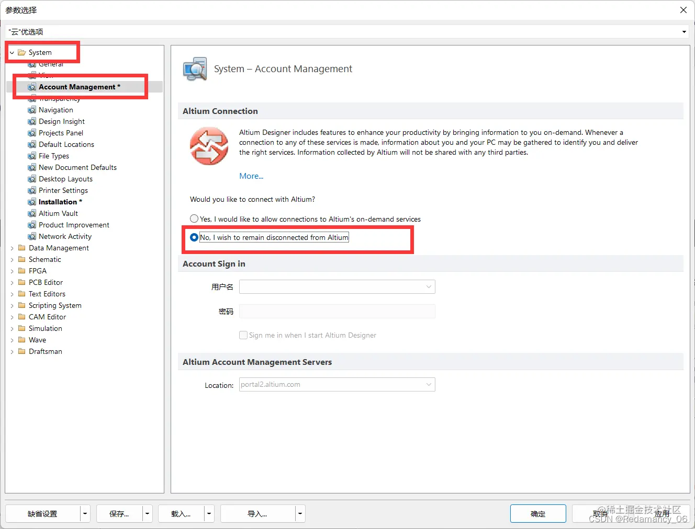Viewport: 695px width, 529px height.
Task: Open the 保存 button dropdown arrow
Action: point(147,514)
